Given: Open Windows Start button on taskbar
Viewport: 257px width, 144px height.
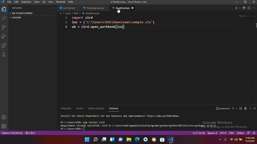Looking at the screenshot, I should click(87, 140).
